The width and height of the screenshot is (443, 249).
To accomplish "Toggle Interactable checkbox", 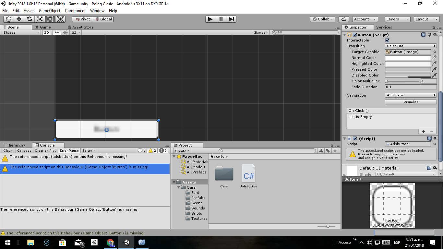I will click(387, 40).
